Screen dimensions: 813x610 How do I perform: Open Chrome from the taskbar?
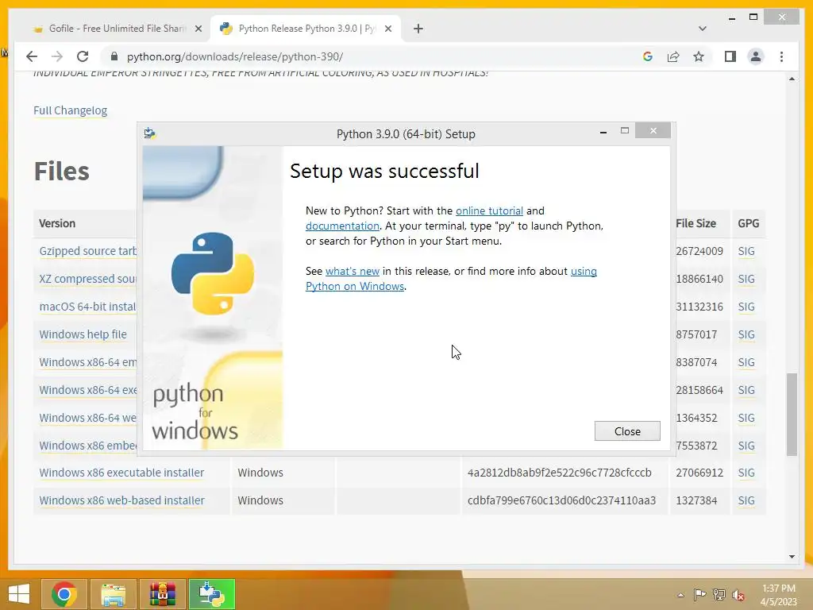click(64, 594)
